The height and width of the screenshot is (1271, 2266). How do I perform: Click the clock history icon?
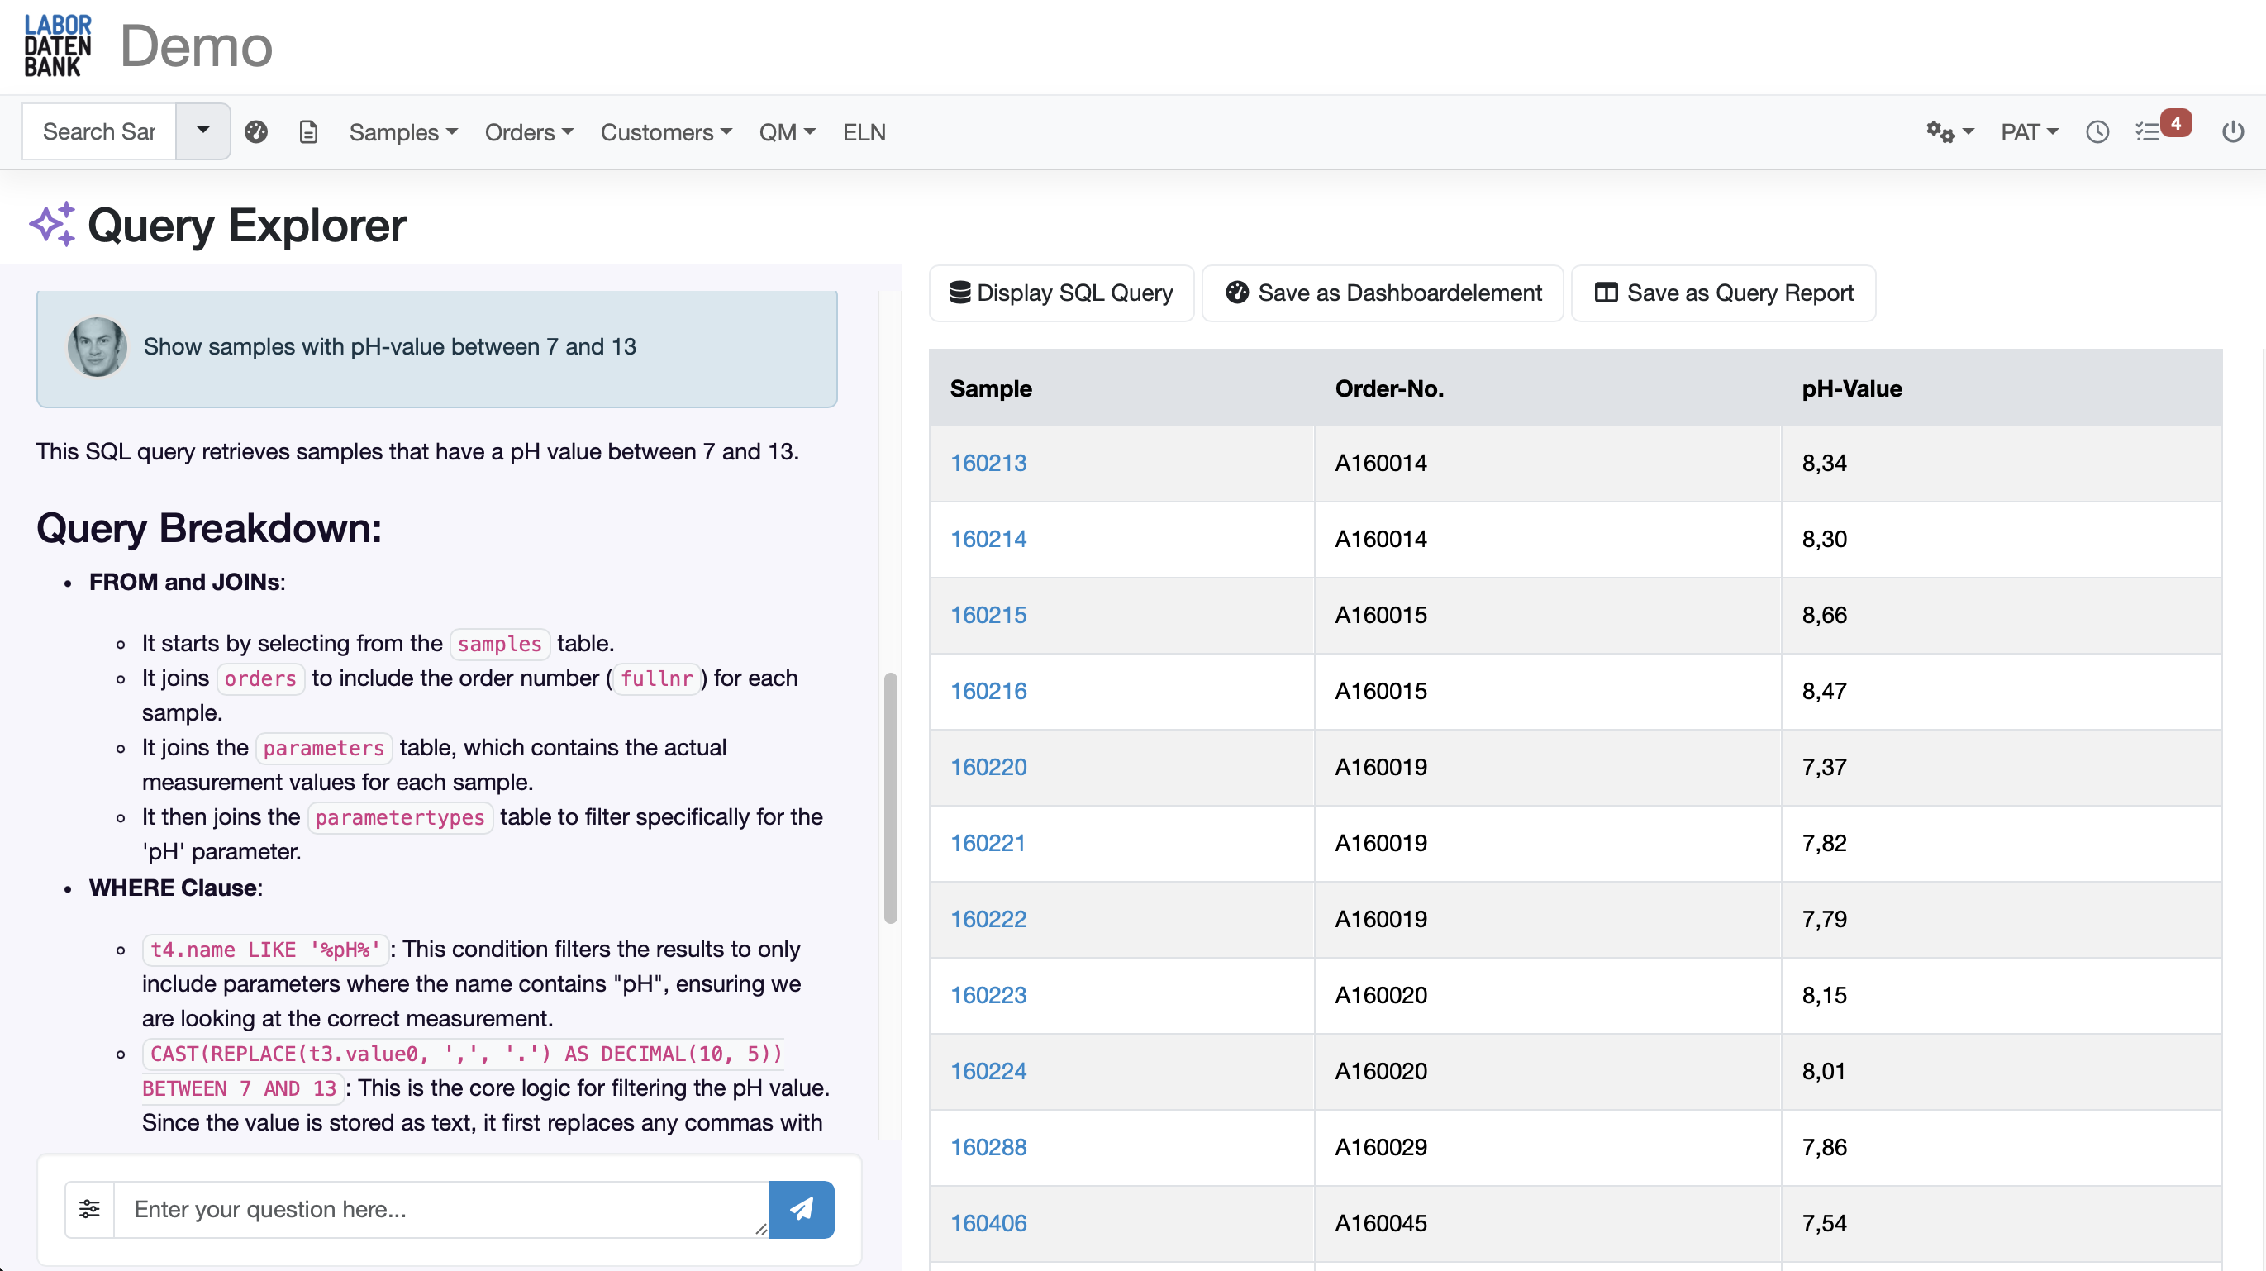[2097, 132]
